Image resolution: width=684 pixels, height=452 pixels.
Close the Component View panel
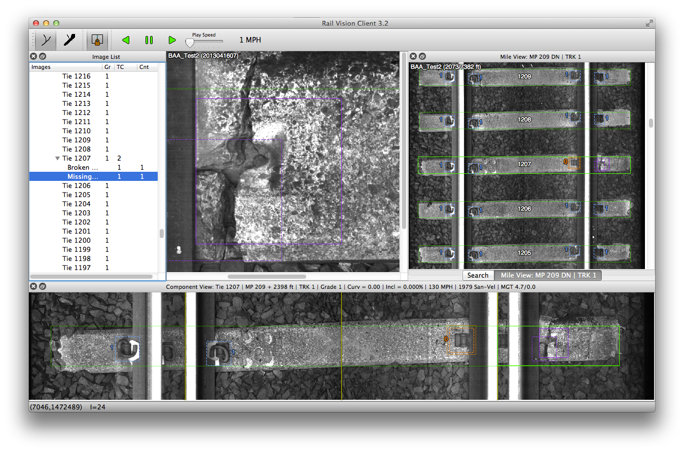point(33,287)
